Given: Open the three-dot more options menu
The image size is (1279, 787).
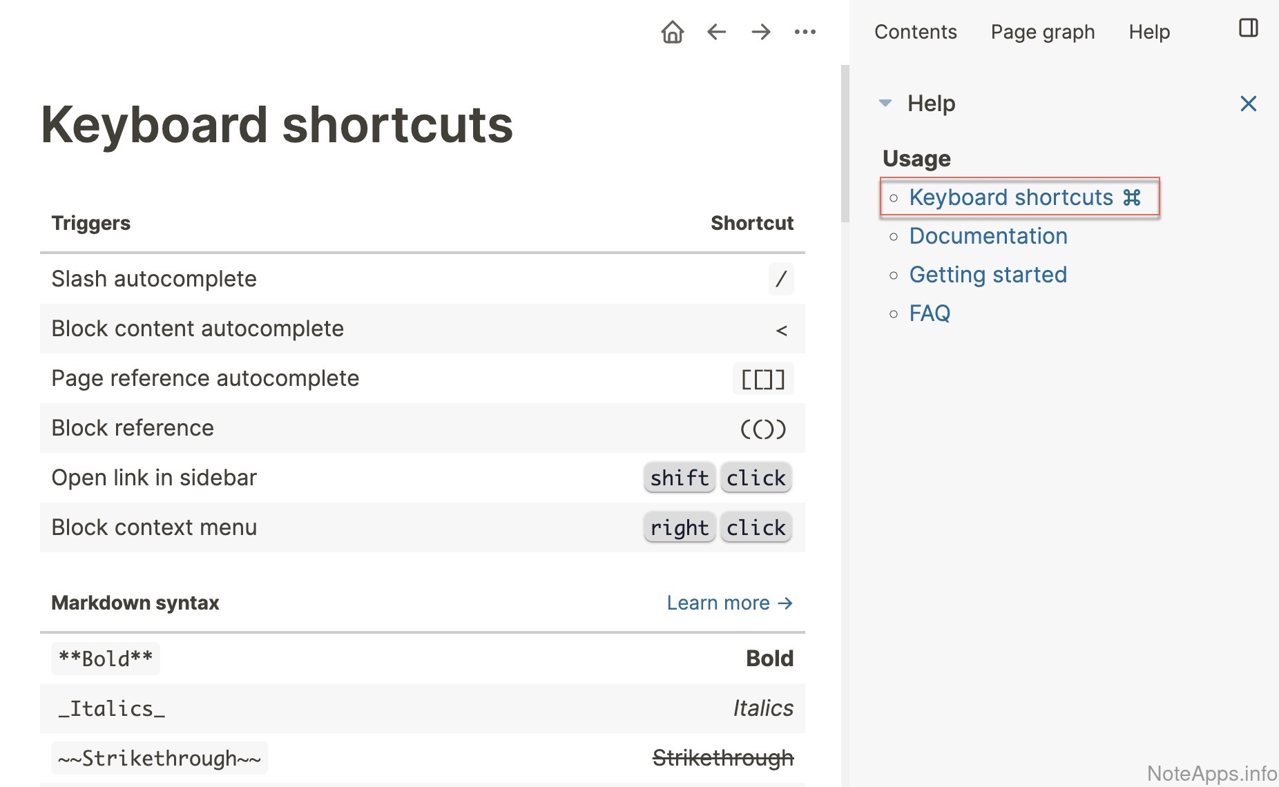Looking at the screenshot, I should (805, 32).
